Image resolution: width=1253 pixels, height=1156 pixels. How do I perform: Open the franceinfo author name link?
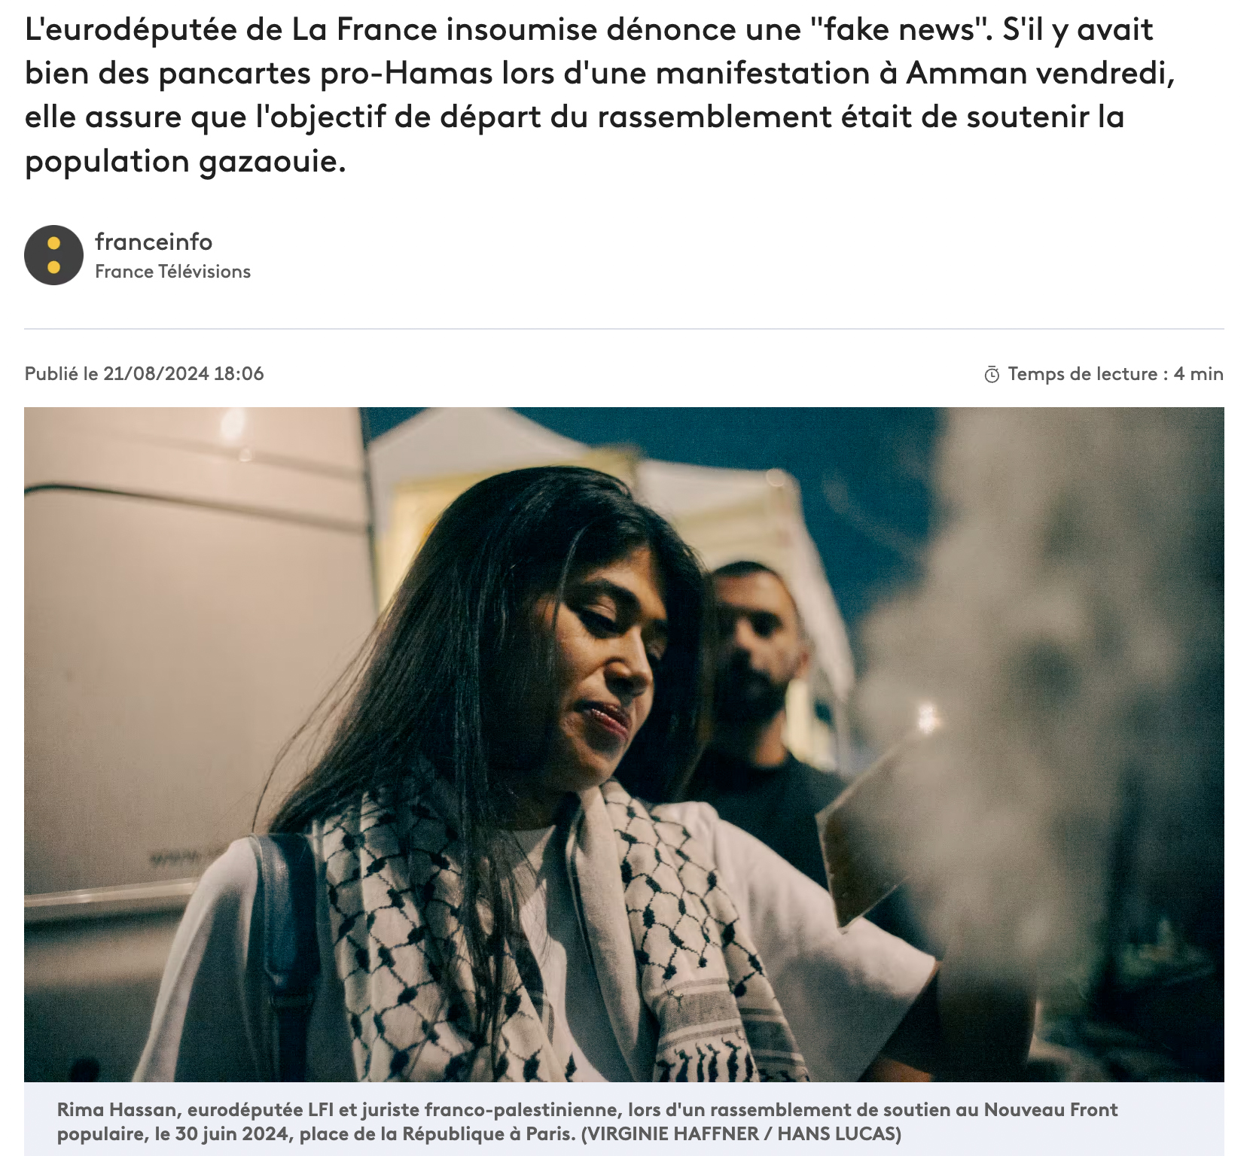point(154,242)
